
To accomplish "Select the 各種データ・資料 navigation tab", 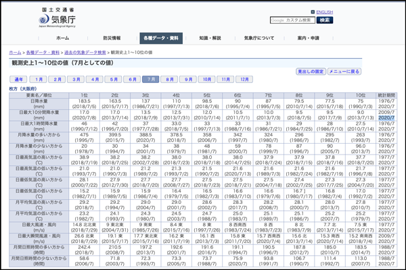I will (161, 38).
